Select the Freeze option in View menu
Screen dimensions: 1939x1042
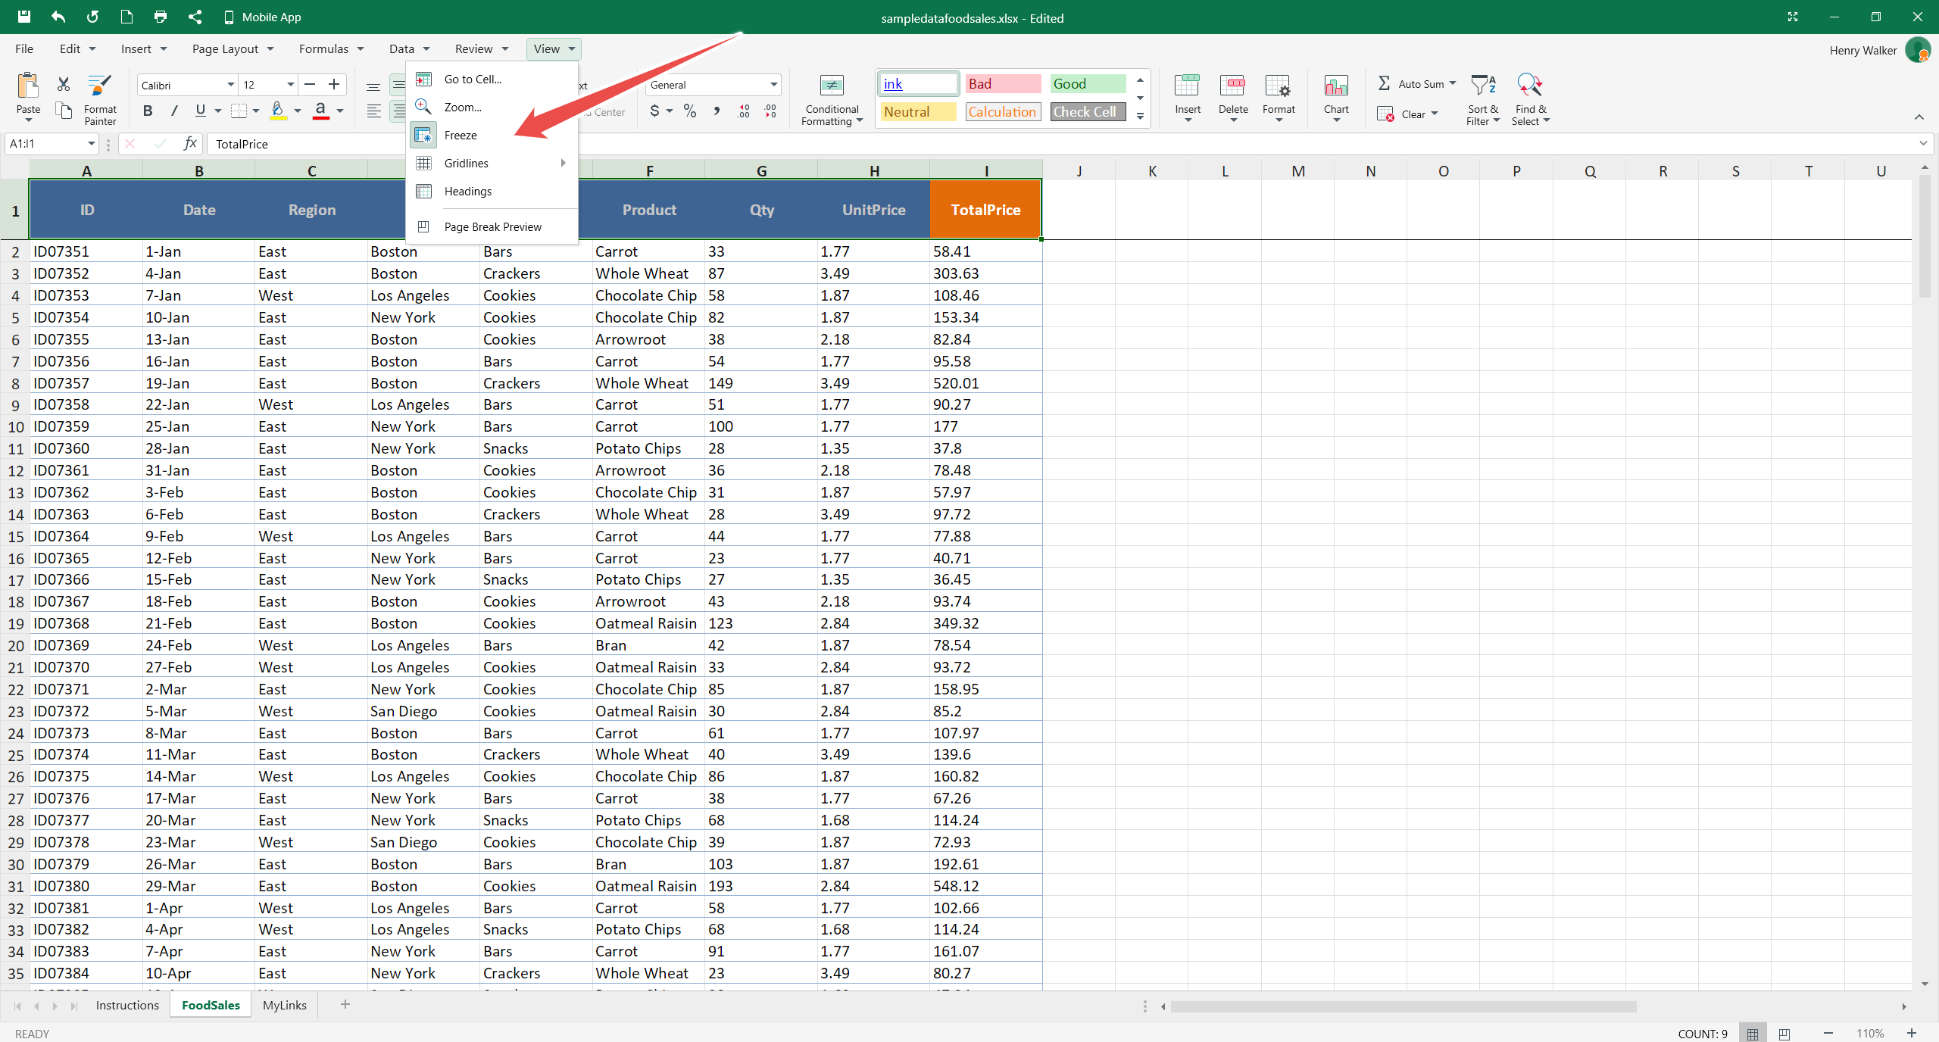461,135
